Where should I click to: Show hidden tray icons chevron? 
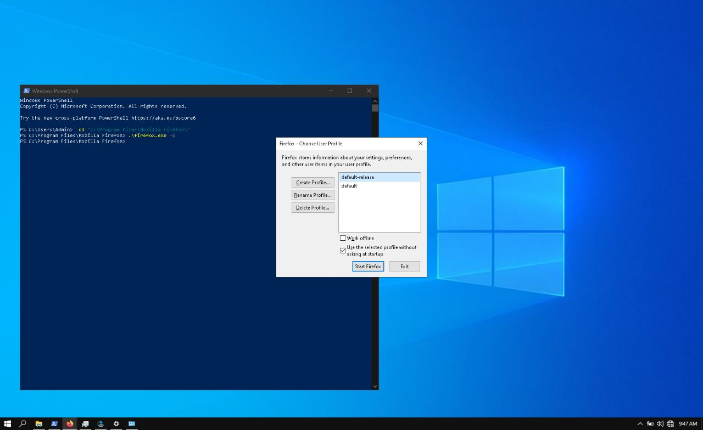click(x=640, y=423)
